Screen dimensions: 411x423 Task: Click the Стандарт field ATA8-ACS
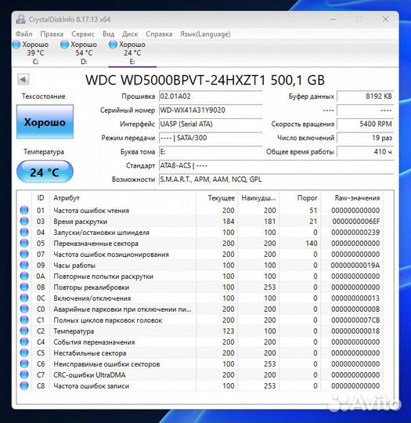[276, 165]
